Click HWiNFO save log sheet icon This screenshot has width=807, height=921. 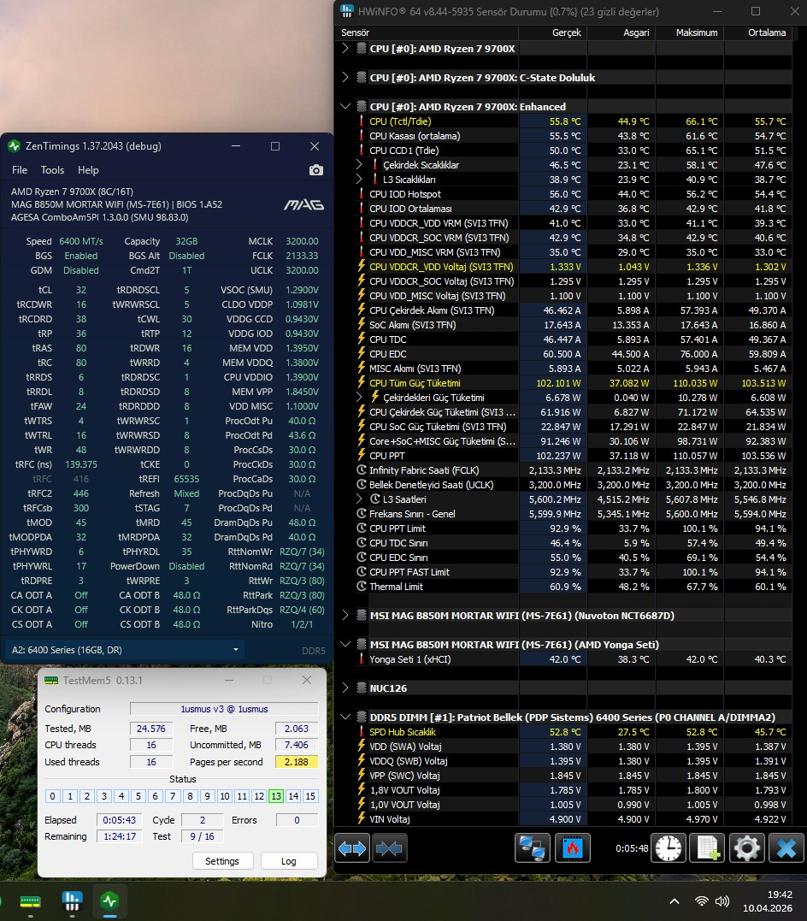(x=707, y=848)
